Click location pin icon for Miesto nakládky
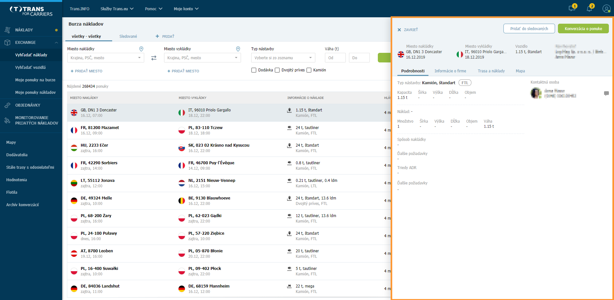Screen dimensions: 614x300 (141, 49)
